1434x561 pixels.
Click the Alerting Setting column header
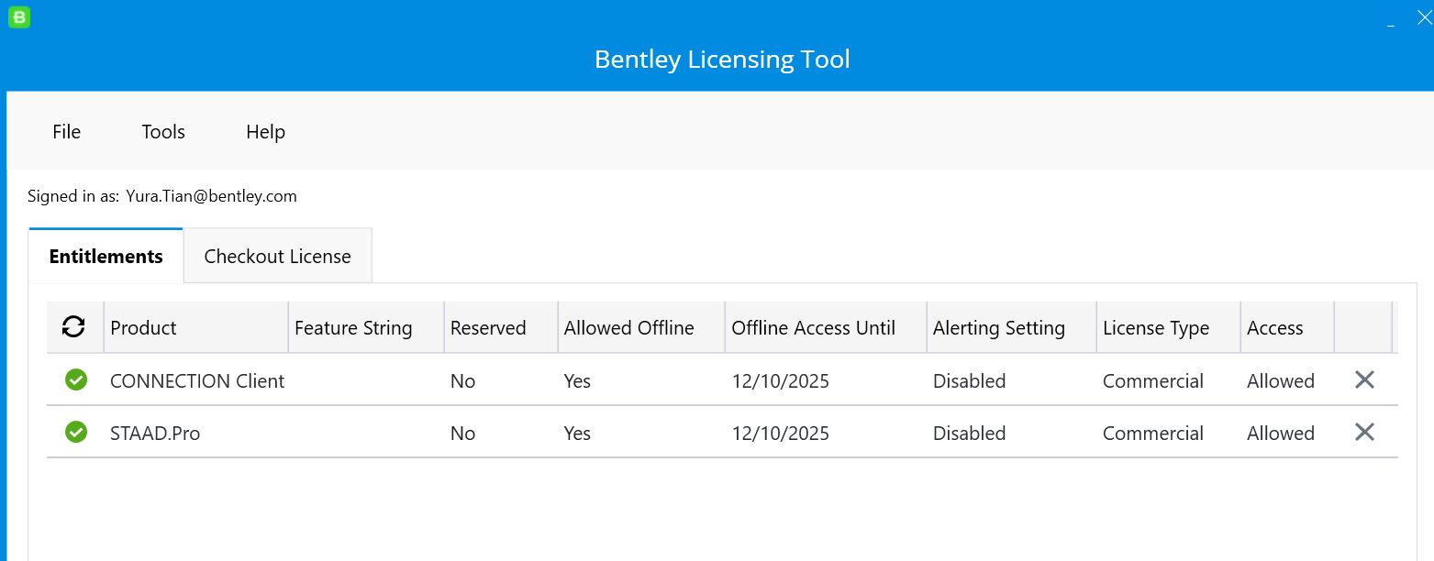click(x=998, y=328)
